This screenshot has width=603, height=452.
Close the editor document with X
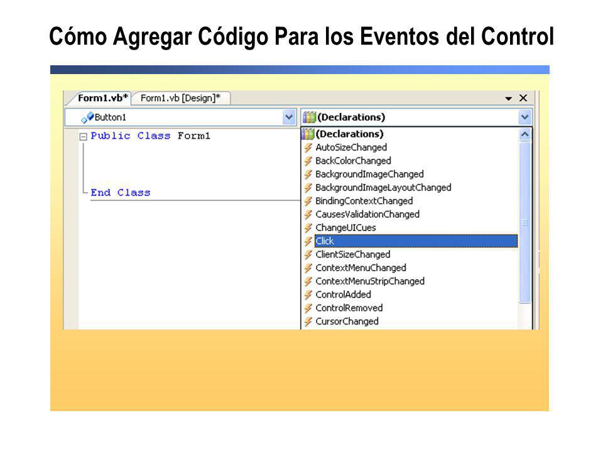point(523,98)
